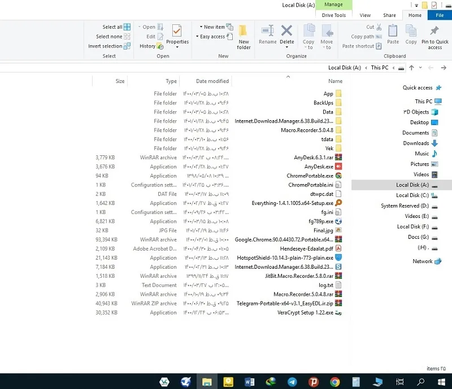Open the Delete button dropdown arrow

[x=287, y=47]
